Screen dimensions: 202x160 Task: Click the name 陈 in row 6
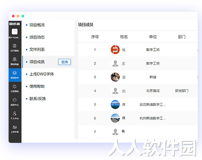tap(124, 118)
